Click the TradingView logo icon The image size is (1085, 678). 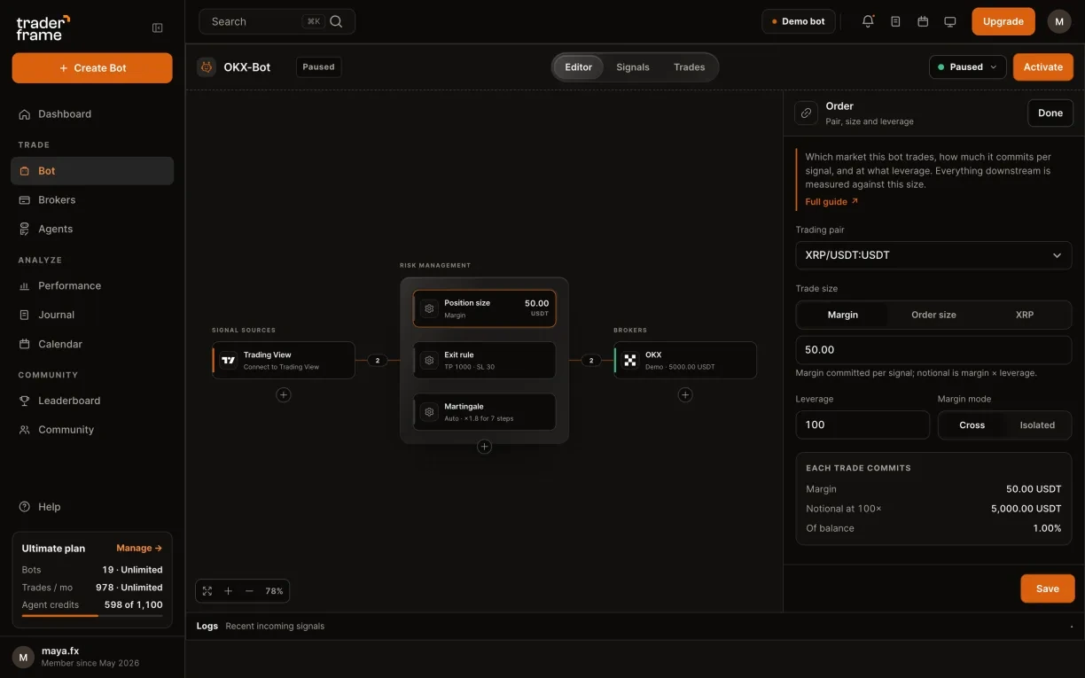click(x=229, y=361)
